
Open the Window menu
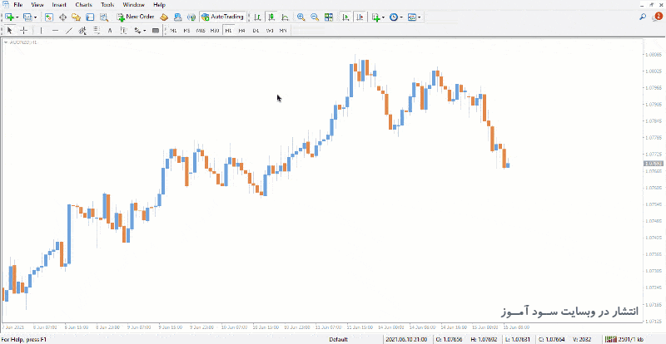tap(133, 5)
